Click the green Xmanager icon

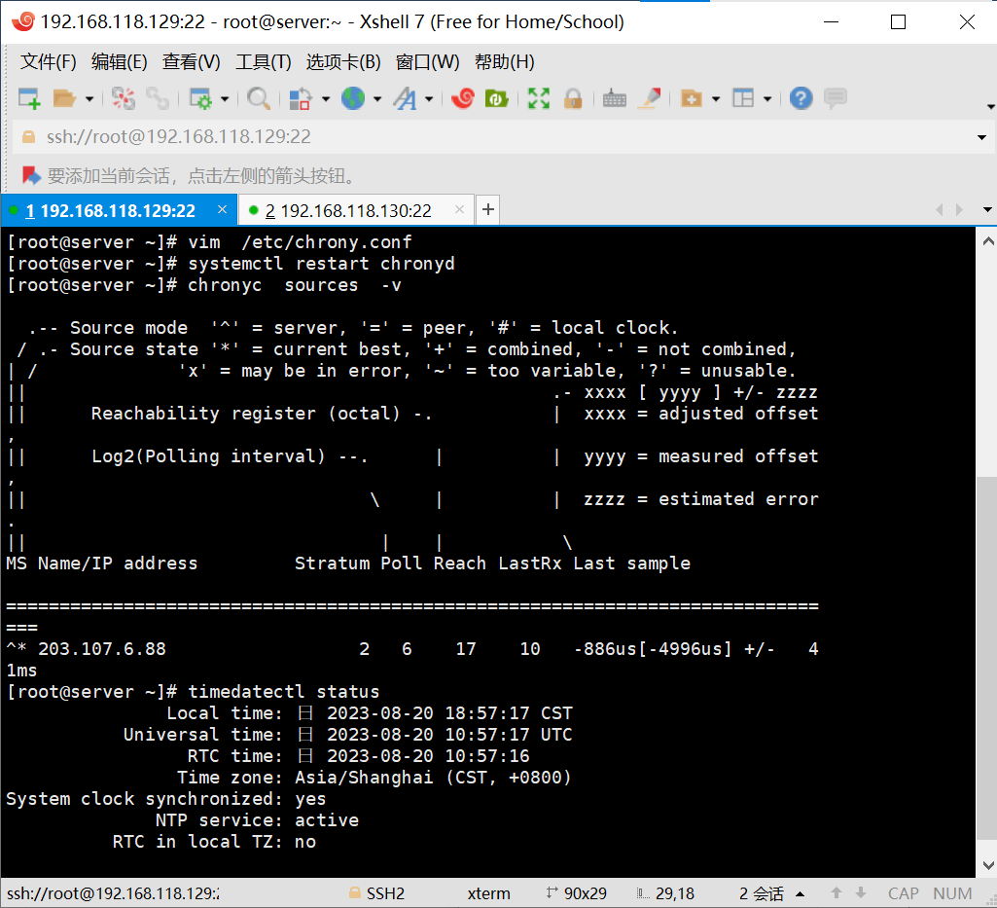coord(497,98)
